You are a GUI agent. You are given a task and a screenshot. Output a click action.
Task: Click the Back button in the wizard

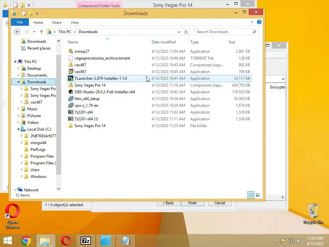pyautogui.click(x=168, y=203)
